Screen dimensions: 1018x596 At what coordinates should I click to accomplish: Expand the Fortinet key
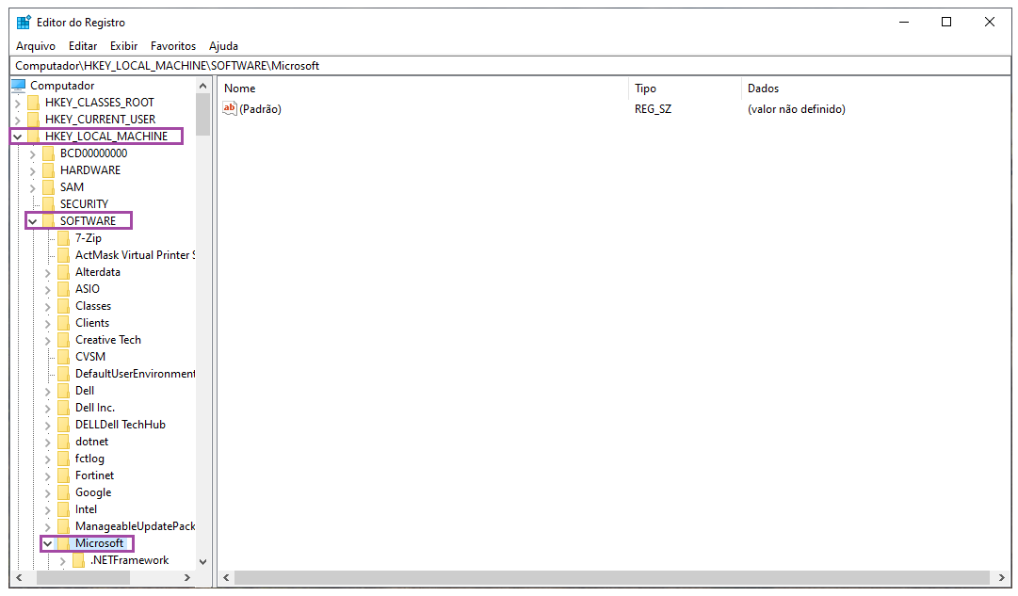pyautogui.click(x=48, y=475)
